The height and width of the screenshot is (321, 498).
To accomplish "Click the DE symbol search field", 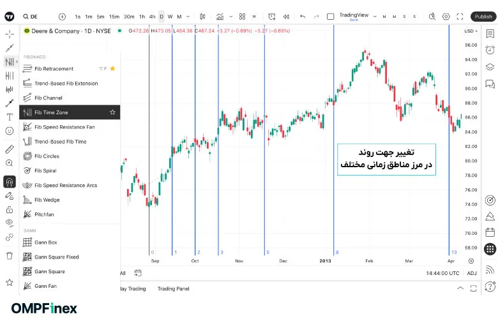I will tap(37, 17).
